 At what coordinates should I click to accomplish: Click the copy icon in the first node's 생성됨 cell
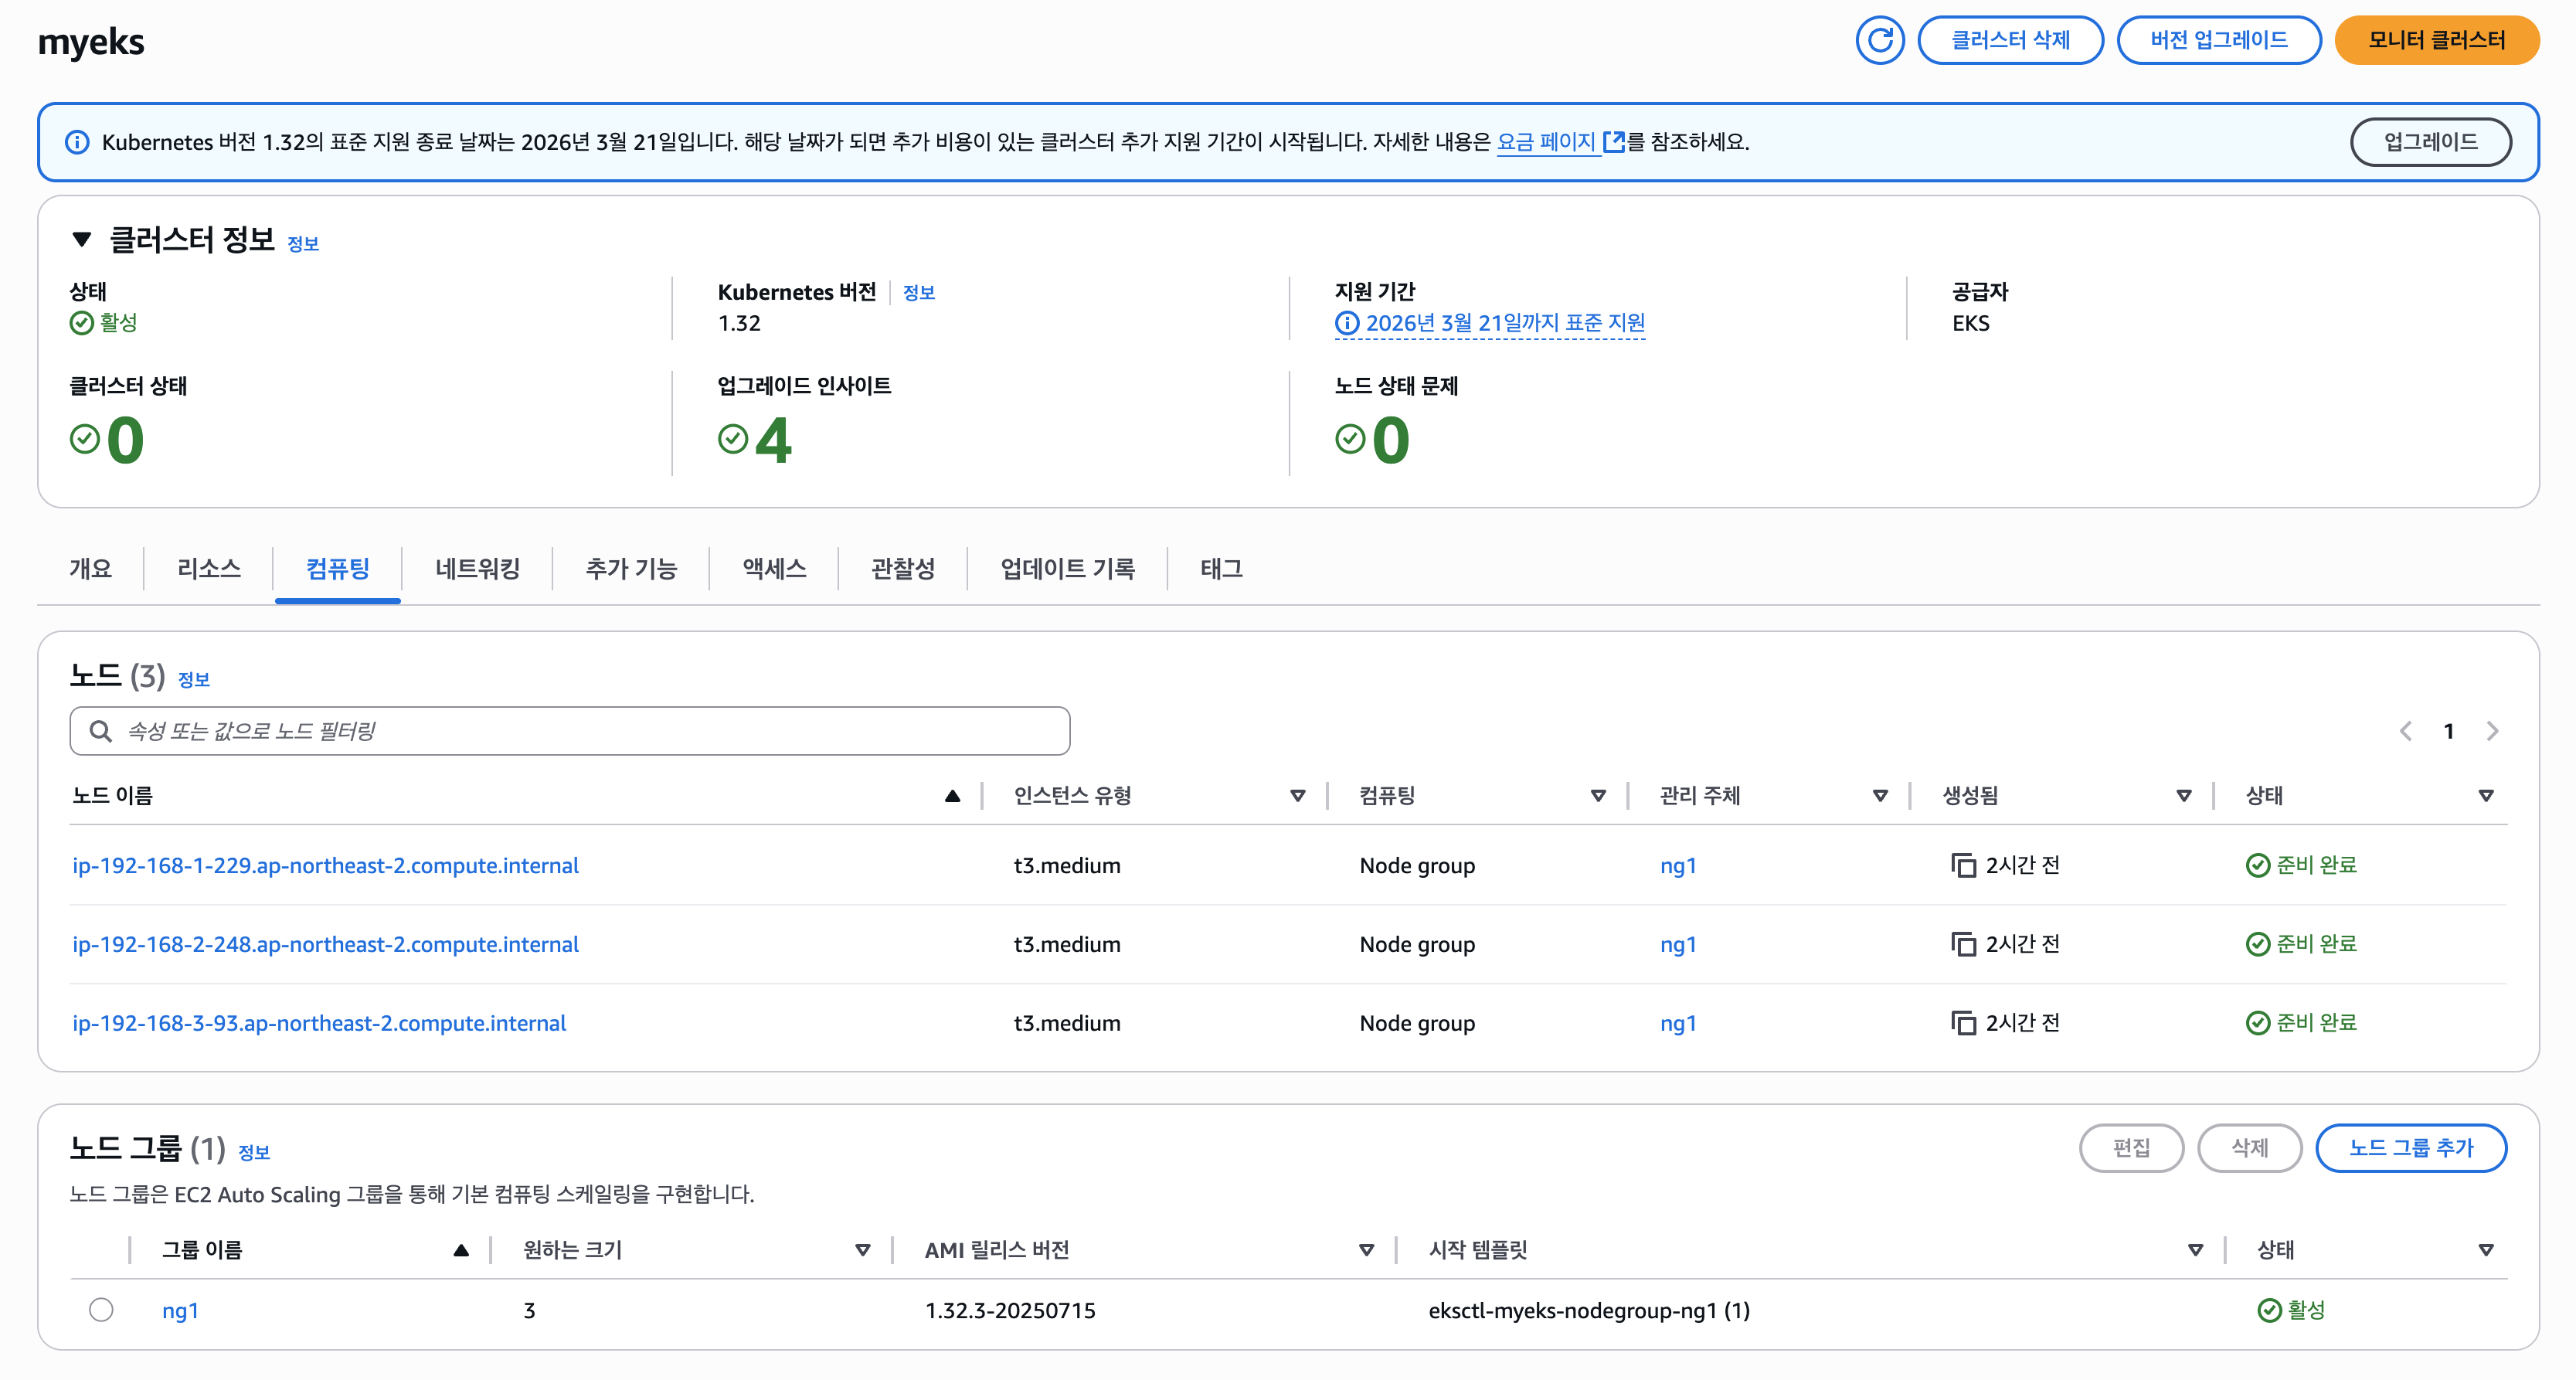point(1963,865)
